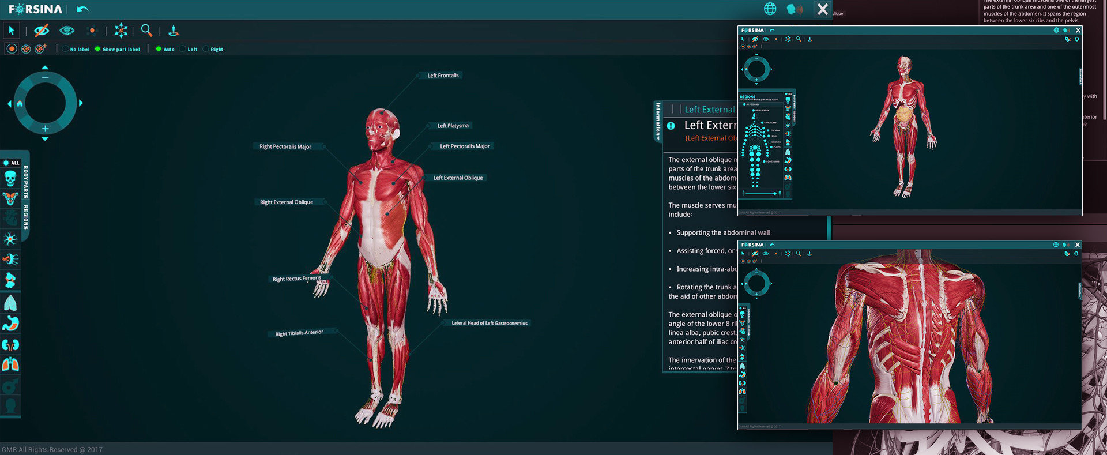
Task: Rotate view using ring's right arrow
Action: [81, 103]
